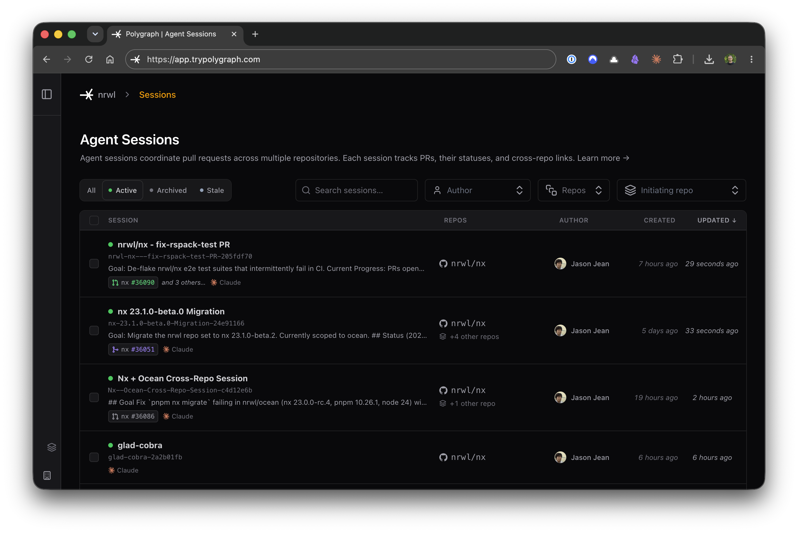This screenshot has width=798, height=533.
Task: Open the Extensions puzzle menu
Action: [677, 60]
